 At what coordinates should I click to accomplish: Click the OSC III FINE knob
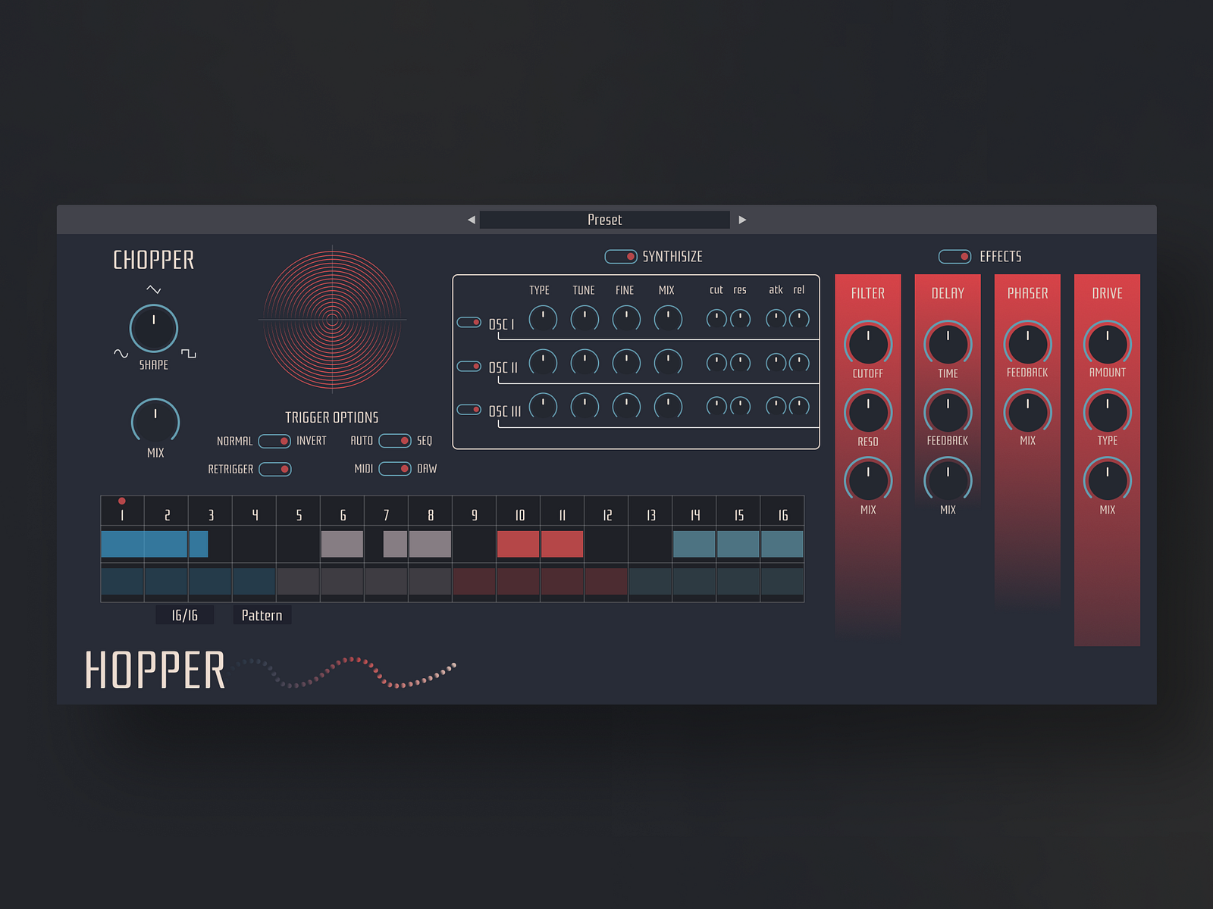[x=626, y=407]
